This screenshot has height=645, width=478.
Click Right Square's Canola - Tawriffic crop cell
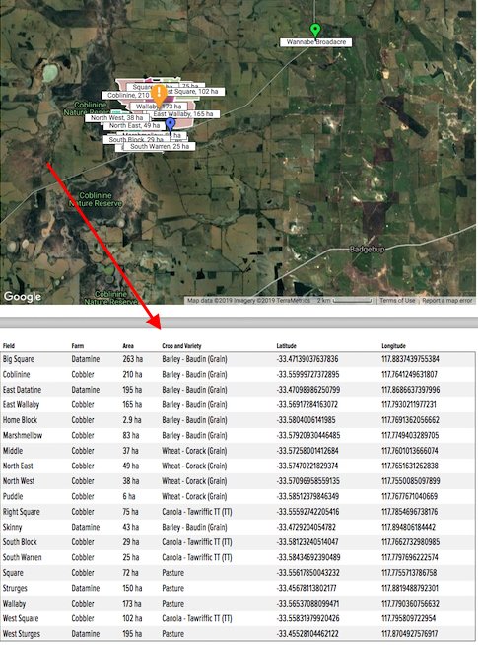point(197,512)
